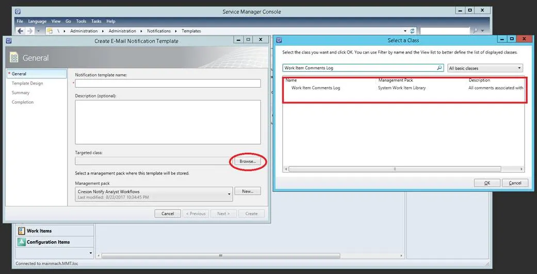The width and height of the screenshot is (537, 274).
Task: Click the forward navigation arrow
Action: [x=30, y=31]
